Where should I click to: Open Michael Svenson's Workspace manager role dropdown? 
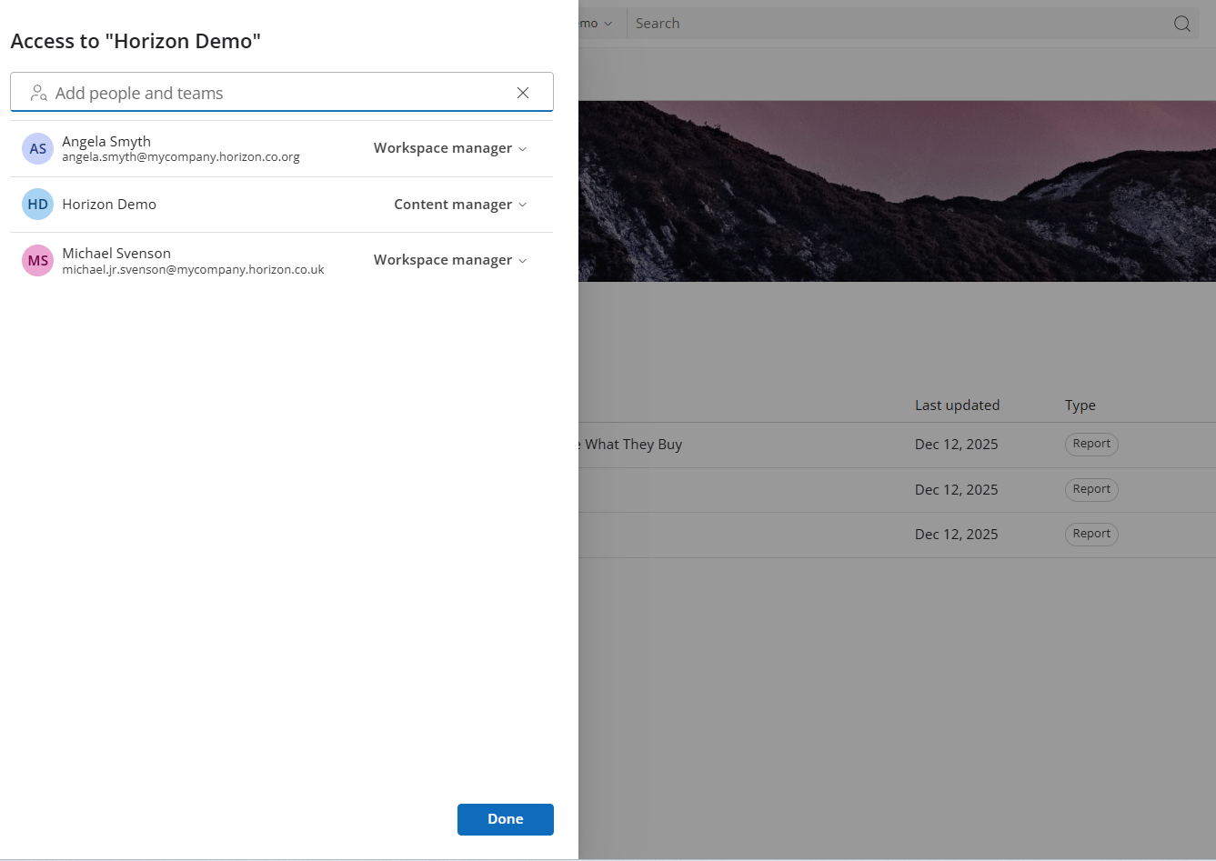(x=450, y=260)
